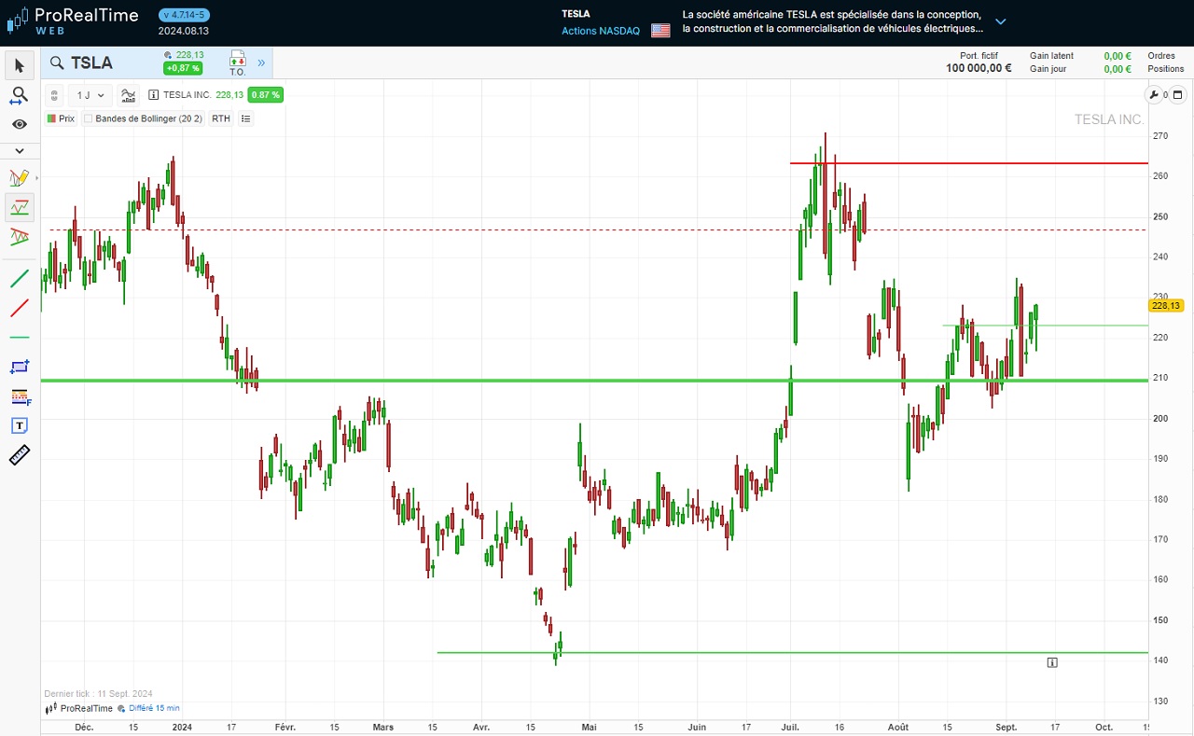1194x736 pixels.
Task: Select the triangle pattern drawing tool
Action: point(20,237)
